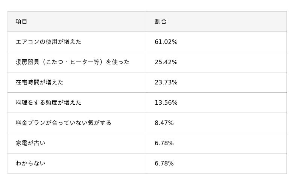The height and width of the screenshot is (185, 301).
Task: Select the 料理をする頻度が増えた cell
Action: [x=49, y=102]
